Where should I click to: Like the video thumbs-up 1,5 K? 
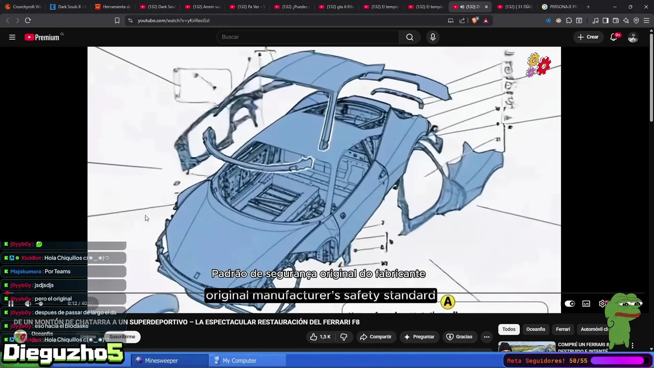click(320, 337)
